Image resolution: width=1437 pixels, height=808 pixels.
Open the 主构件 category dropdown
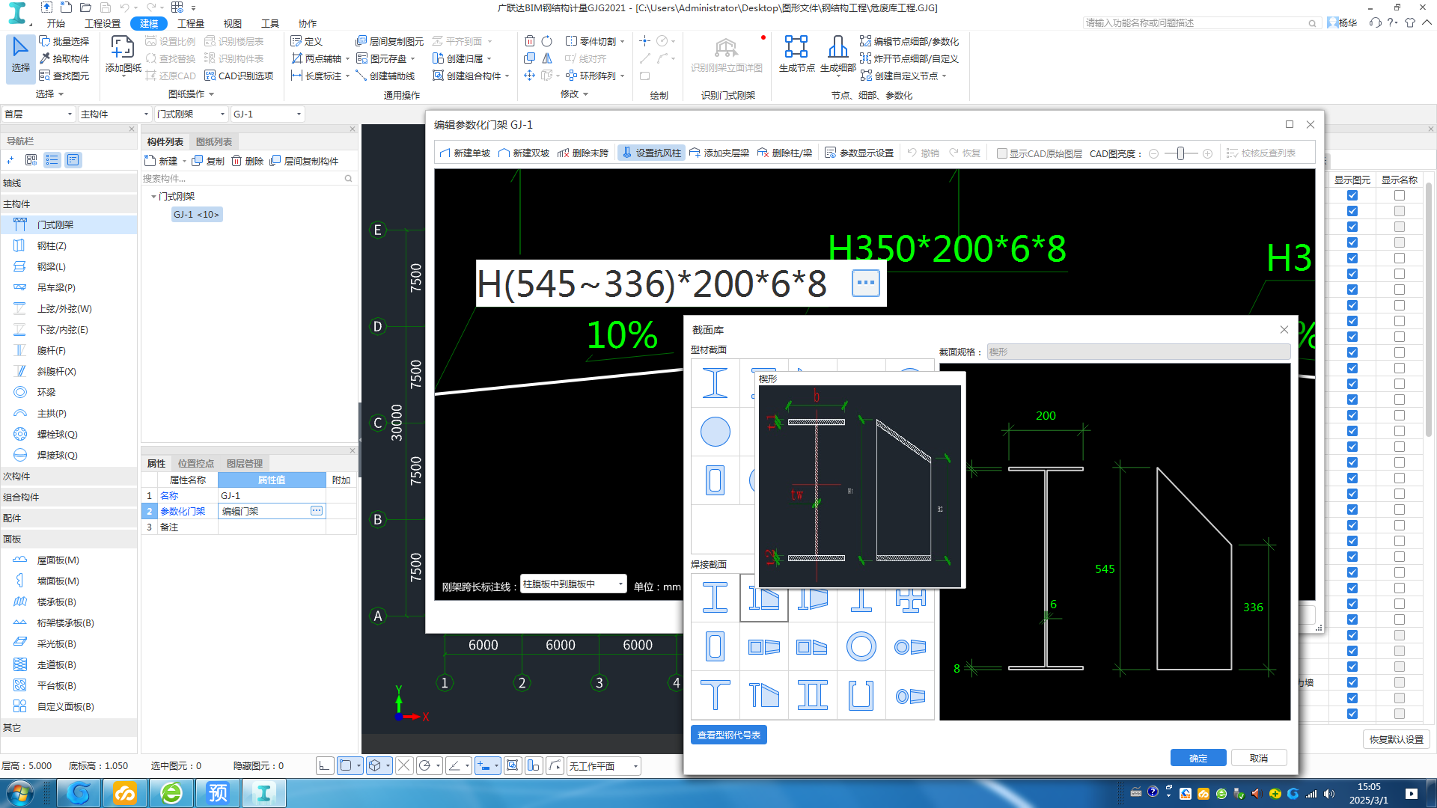pos(115,114)
